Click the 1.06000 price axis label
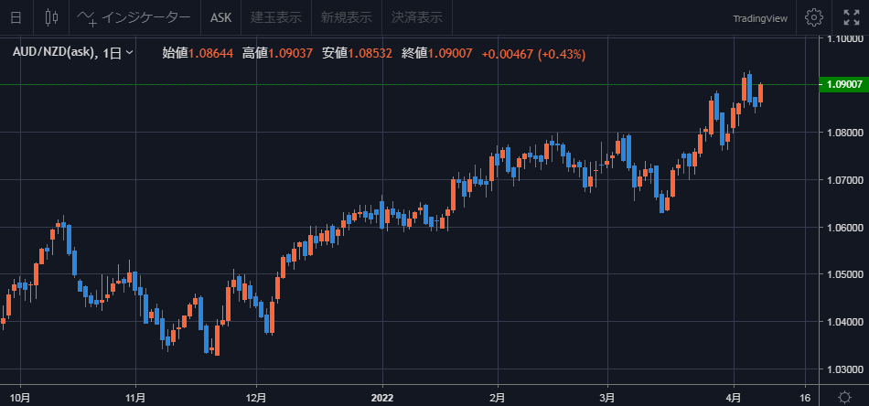The height and width of the screenshot is (406, 869). pyautogui.click(x=844, y=227)
